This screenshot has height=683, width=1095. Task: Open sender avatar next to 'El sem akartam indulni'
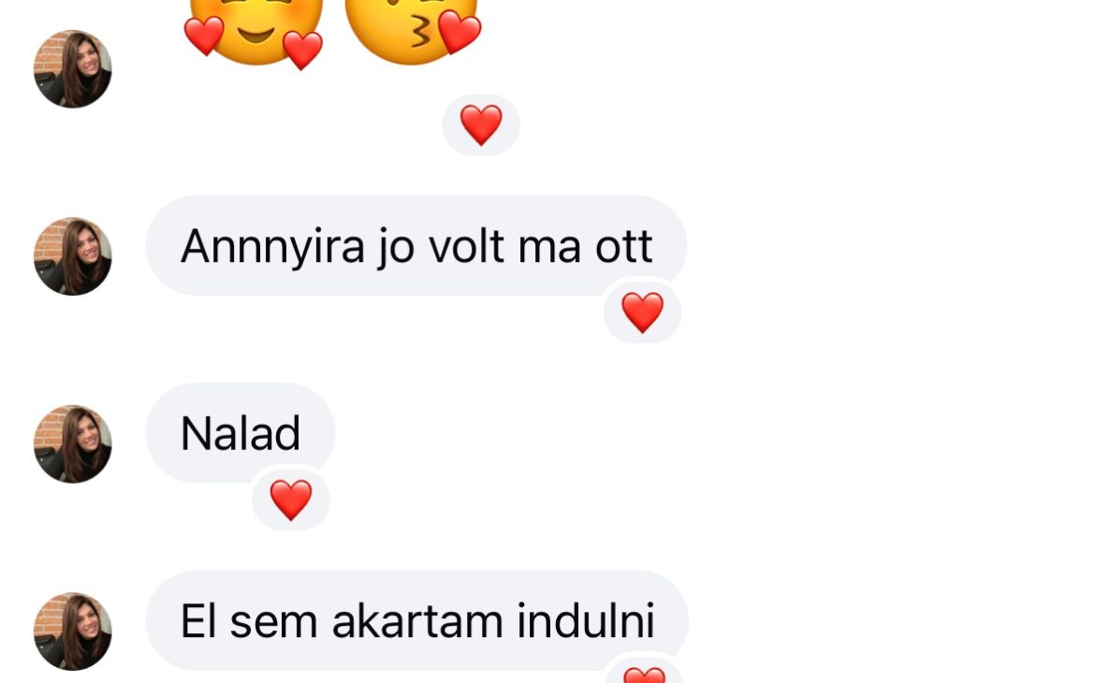[73, 632]
